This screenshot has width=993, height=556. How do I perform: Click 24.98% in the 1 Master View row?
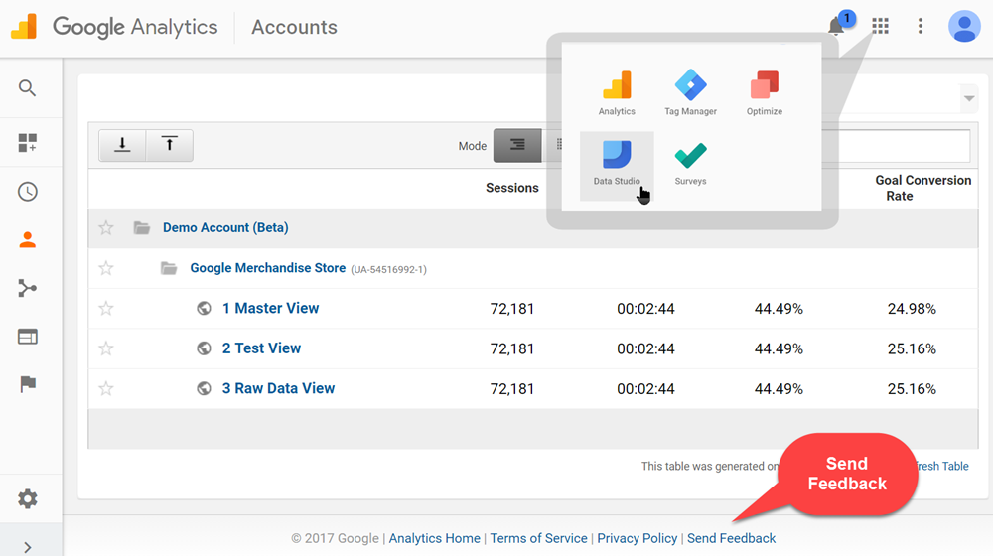point(912,309)
